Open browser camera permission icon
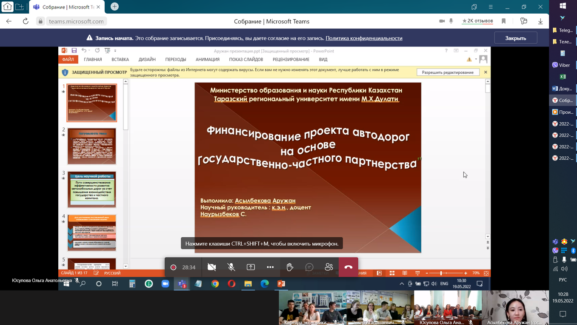 (x=442, y=21)
